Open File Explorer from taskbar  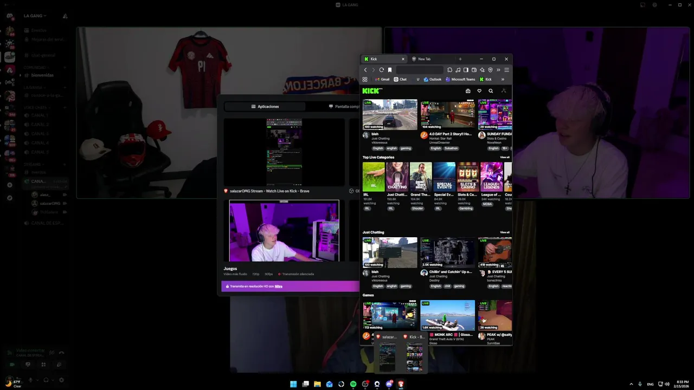pos(317,384)
